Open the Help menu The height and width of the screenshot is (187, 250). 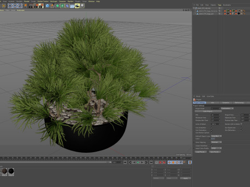click(98, 1)
